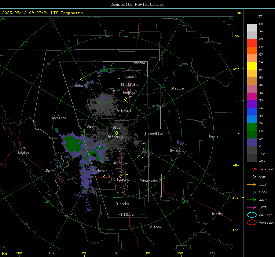Image resolution: width=275 pixels, height=257 pixels.
Task: Click the ThreeHills label
Action: [x=154, y=134]
